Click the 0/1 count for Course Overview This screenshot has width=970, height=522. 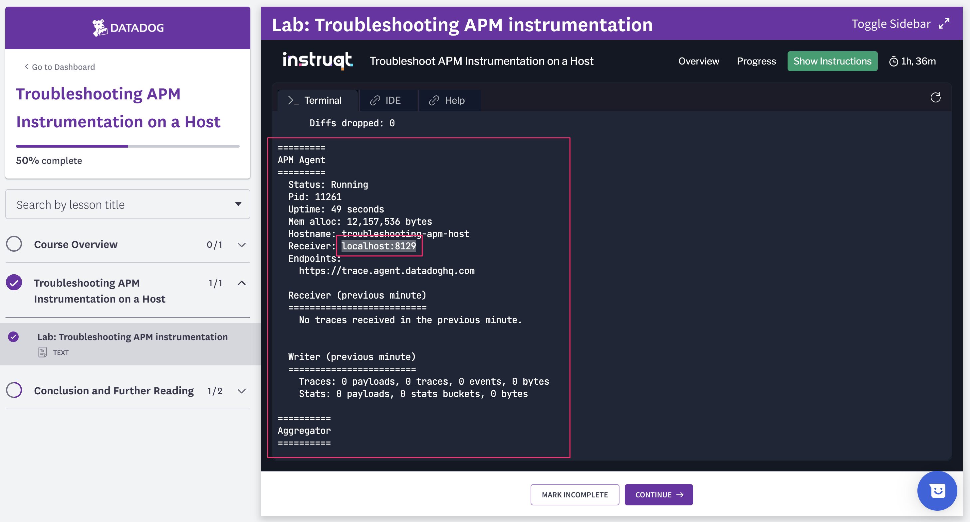coord(214,245)
